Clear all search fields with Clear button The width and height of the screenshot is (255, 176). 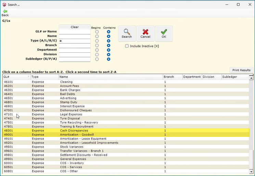pyautogui.click(x=75, y=27)
